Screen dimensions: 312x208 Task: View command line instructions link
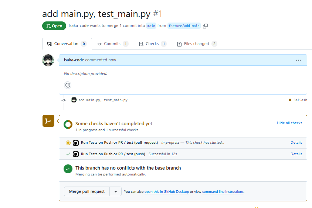(x=223, y=192)
